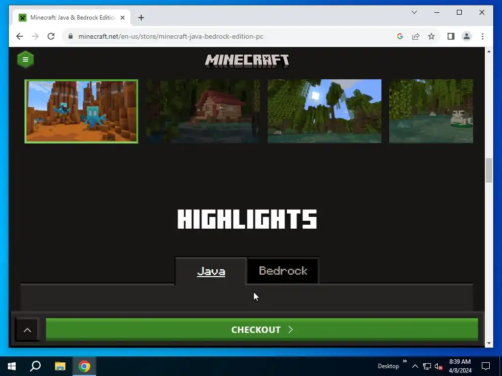Click the Minecraft logo at top

tap(247, 61)
